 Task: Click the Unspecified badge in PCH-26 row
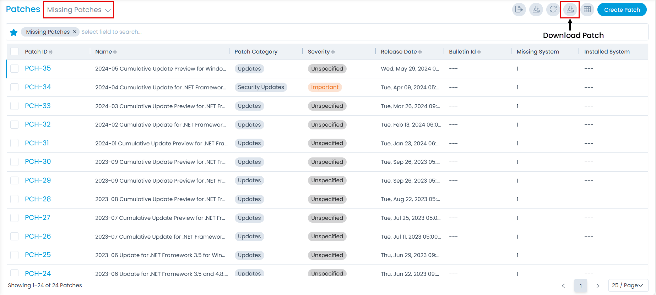pyautogui.click(x=327, y=236)
